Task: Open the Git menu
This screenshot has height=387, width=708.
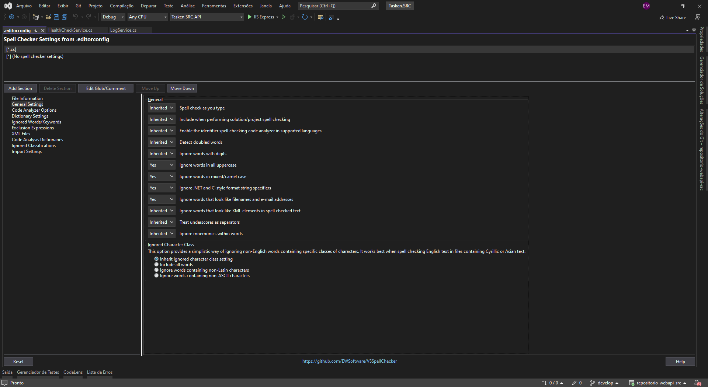Action: click(x=78, y=6)
